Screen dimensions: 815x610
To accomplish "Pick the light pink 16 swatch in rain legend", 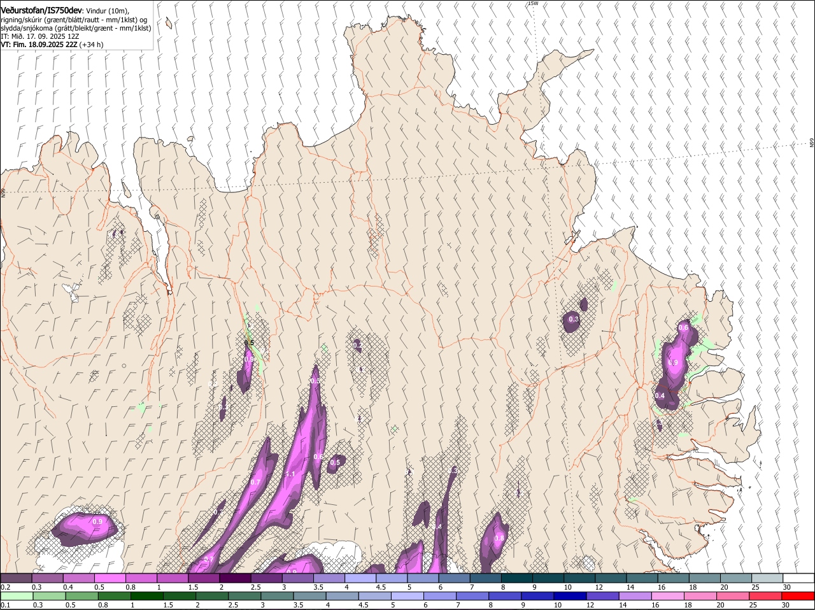I will [667, 596].
